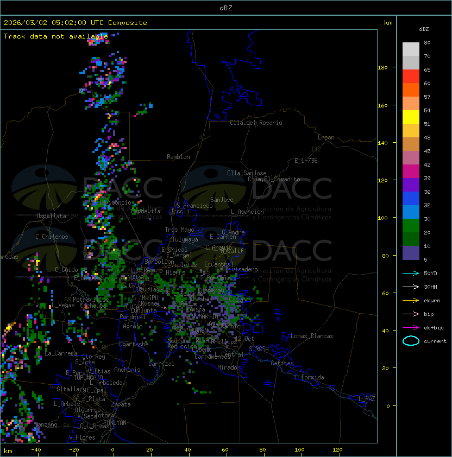
Task: Click the 'eb+bip' legend label
Action: tap(434, 328)
